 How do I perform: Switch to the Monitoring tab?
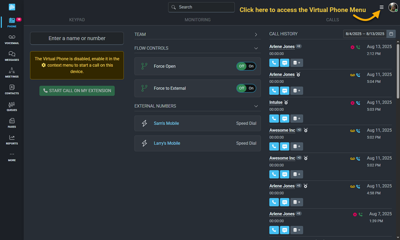tap(197, 20)
